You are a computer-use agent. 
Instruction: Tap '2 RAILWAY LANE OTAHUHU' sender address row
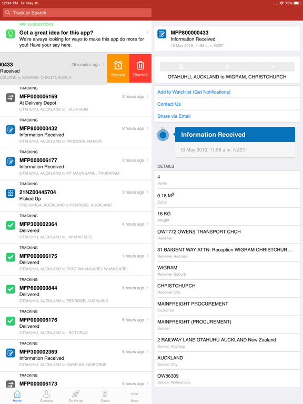(x=227, y=342)
